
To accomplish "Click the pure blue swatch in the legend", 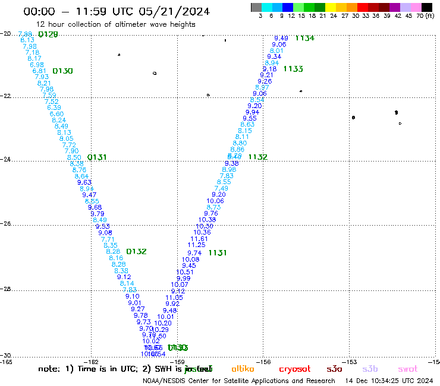I will click(288, 7).
